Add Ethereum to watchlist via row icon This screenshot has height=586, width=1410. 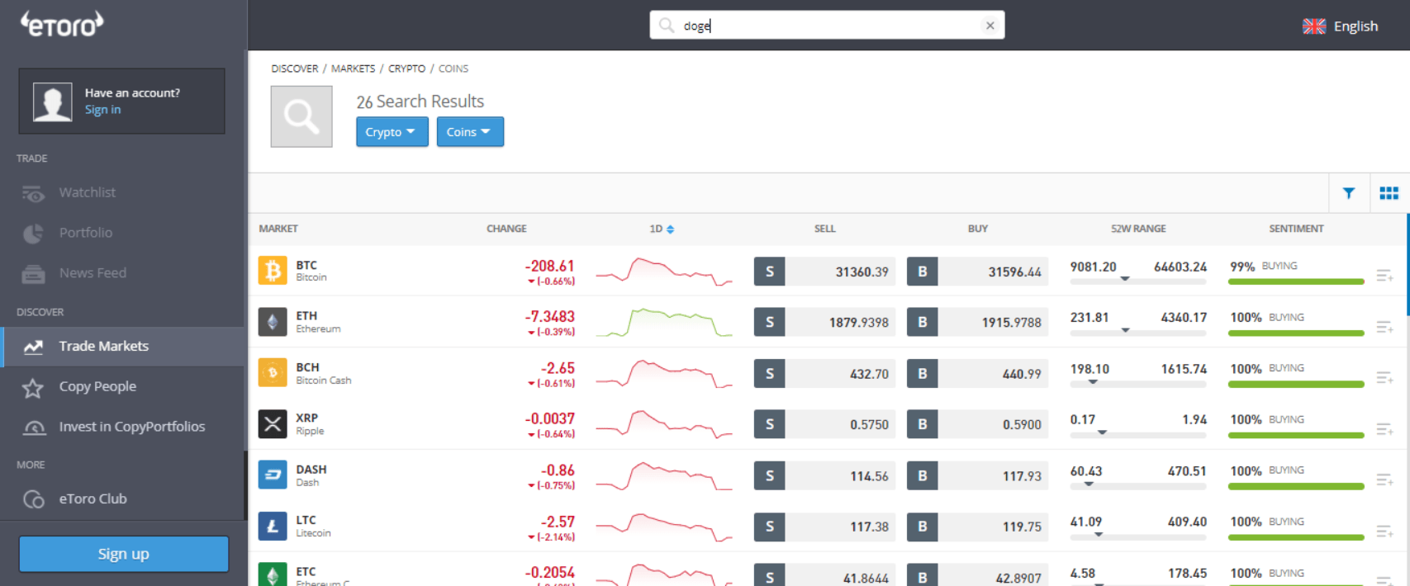coord(1384,327)
